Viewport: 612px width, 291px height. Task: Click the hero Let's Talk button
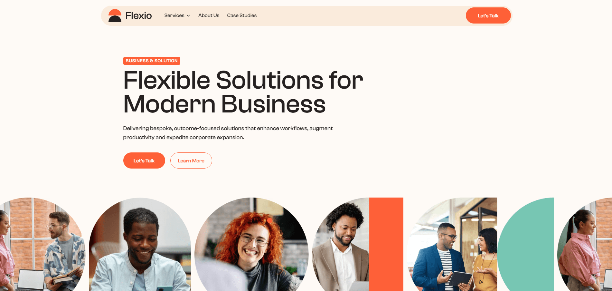(x=144, y=160)
